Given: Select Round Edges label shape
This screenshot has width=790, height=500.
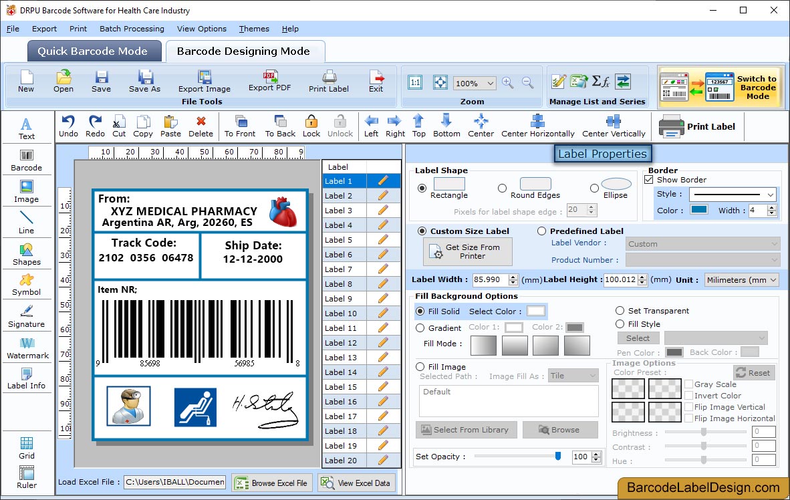Looking at the screenshot, I should point(502,188).
